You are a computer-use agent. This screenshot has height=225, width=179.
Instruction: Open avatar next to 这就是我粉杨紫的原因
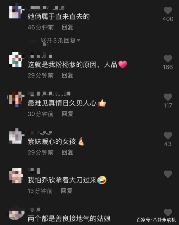pyautogui.click(x=16, y=60)
